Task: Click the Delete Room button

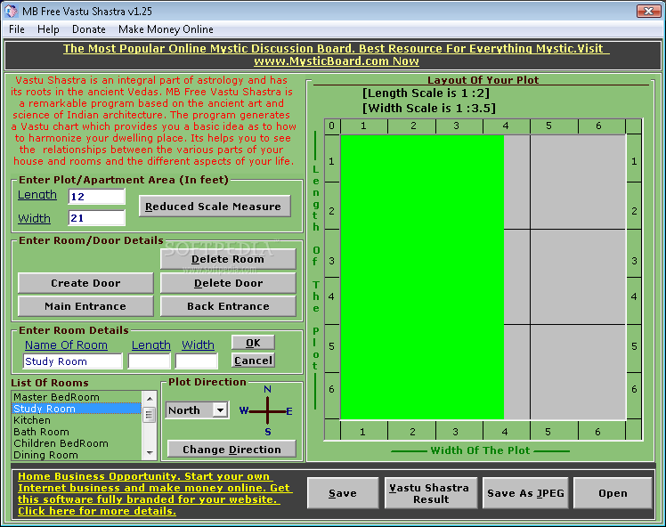Action: click(x=228, y=259)
